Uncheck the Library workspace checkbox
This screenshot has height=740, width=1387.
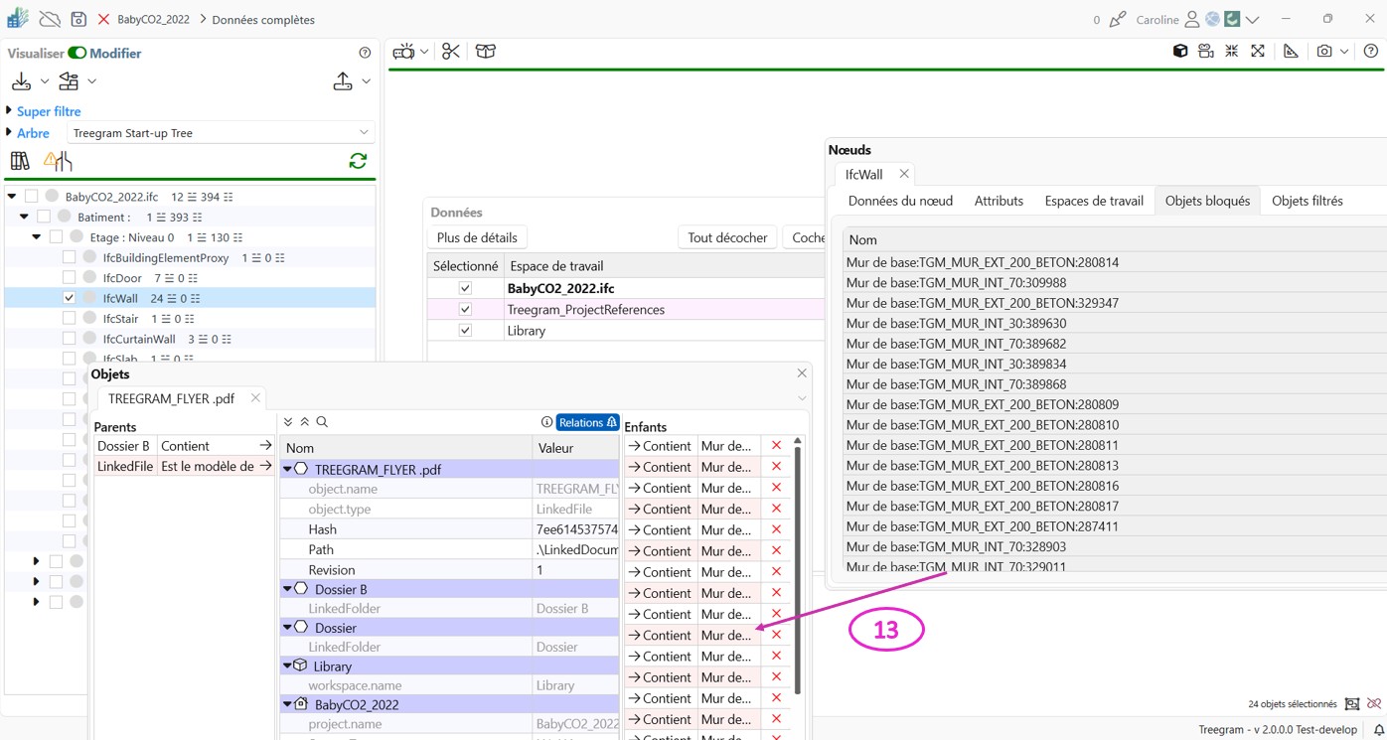click(465, 331)
